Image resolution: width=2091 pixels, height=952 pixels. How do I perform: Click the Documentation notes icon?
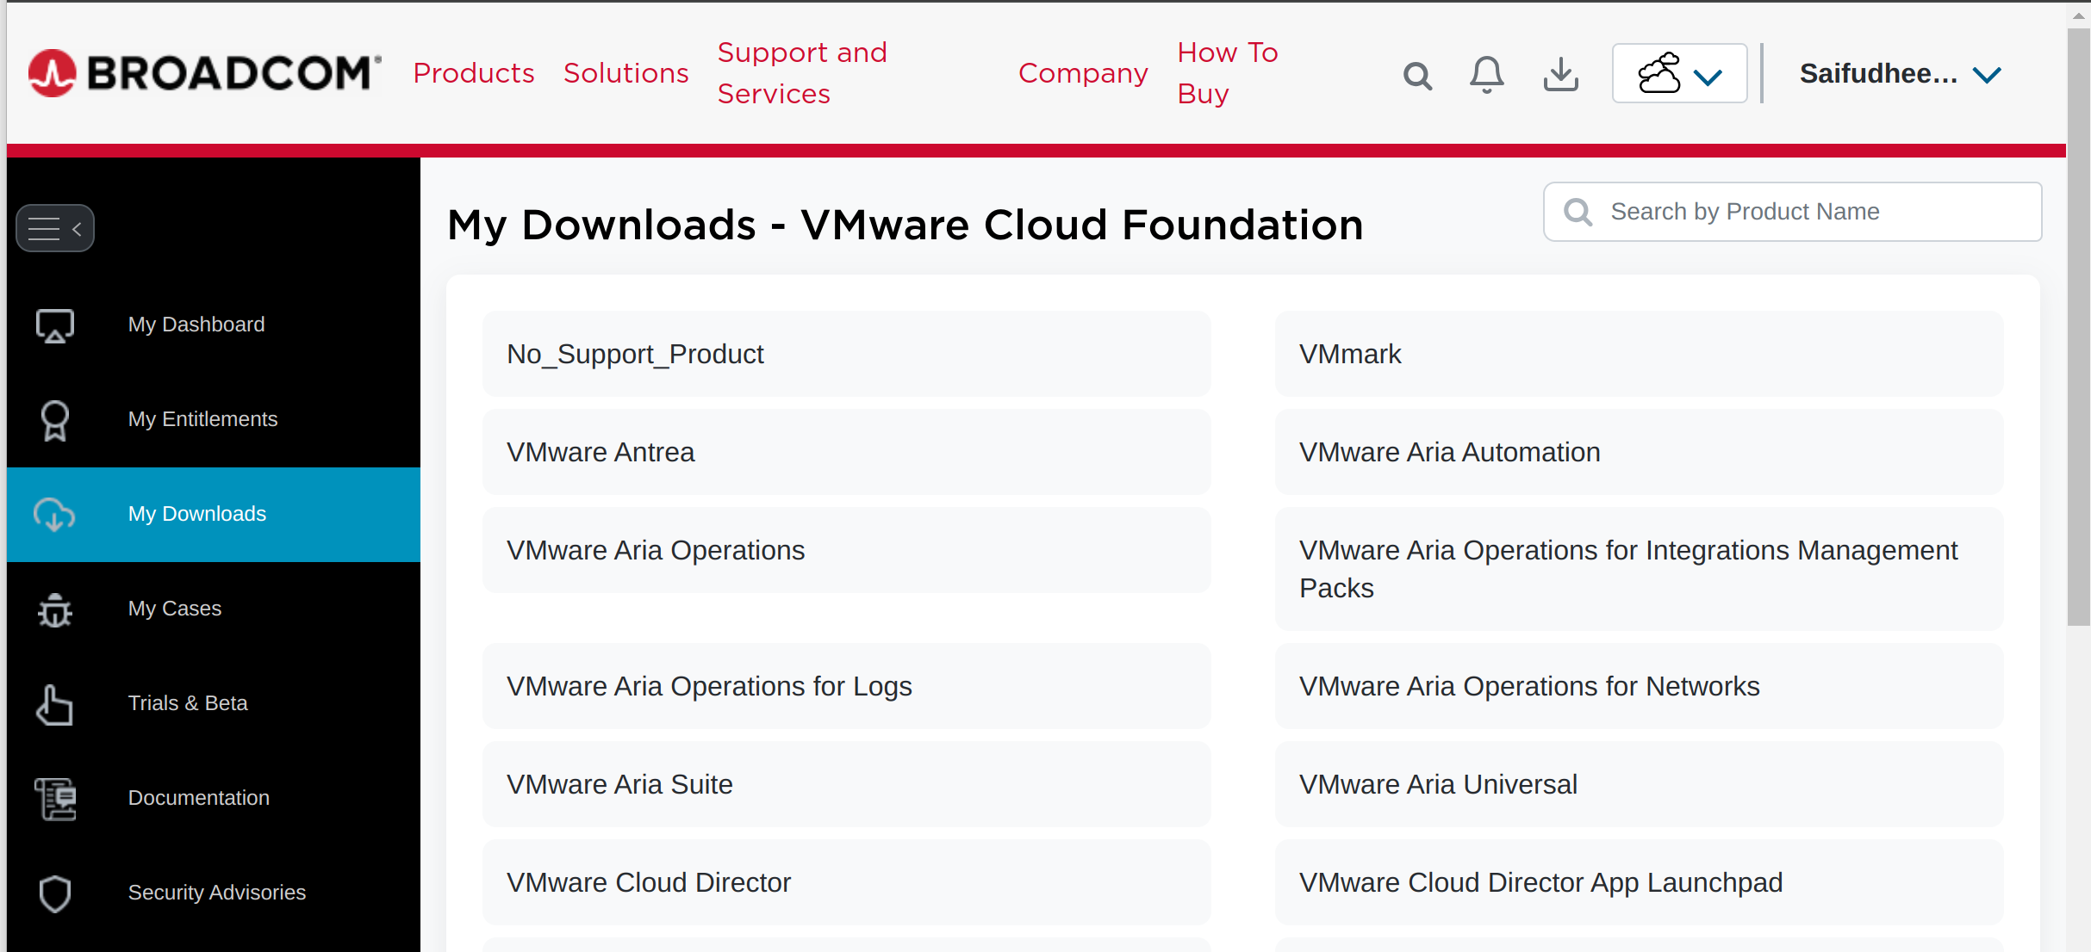pyautogui.click(x=54, y=799)
